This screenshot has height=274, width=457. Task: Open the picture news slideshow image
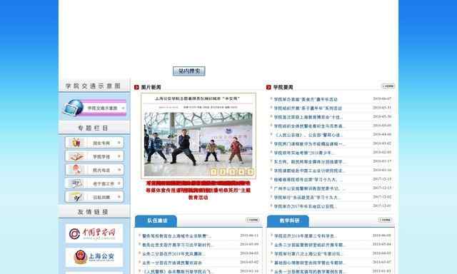coord(199,136)
